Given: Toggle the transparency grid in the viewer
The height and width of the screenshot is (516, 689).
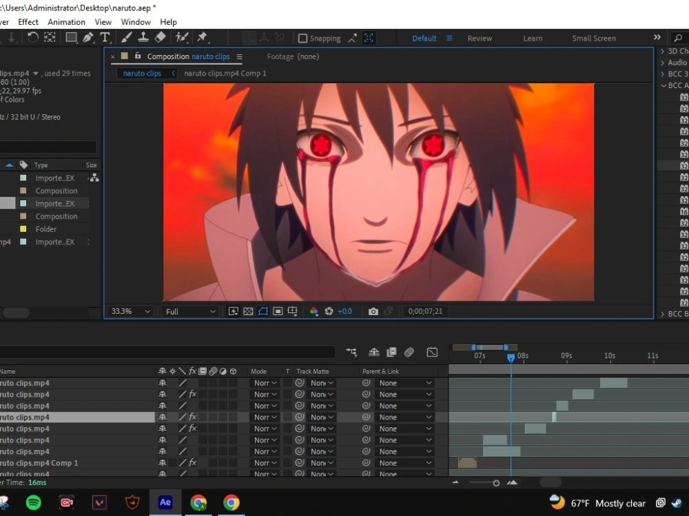Looking at the screenshot, I should click(x=247, y=311).
